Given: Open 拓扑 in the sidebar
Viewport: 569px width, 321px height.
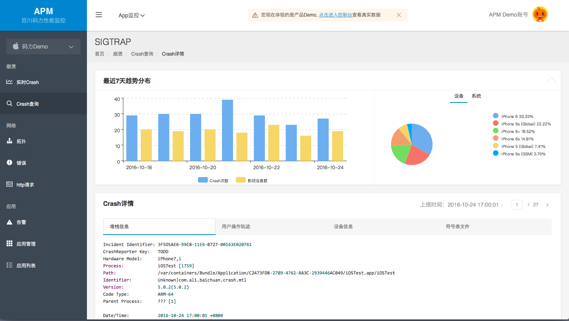Looking at the screenshot, I should point(43,141).
